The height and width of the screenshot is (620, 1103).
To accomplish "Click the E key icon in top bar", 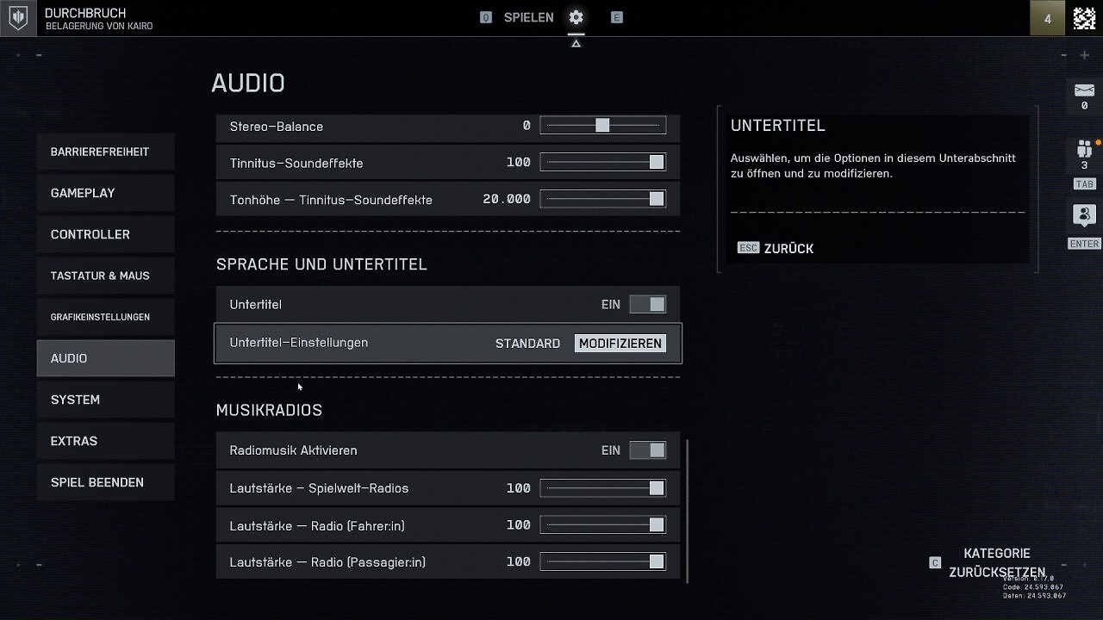I will click(617, 17).
